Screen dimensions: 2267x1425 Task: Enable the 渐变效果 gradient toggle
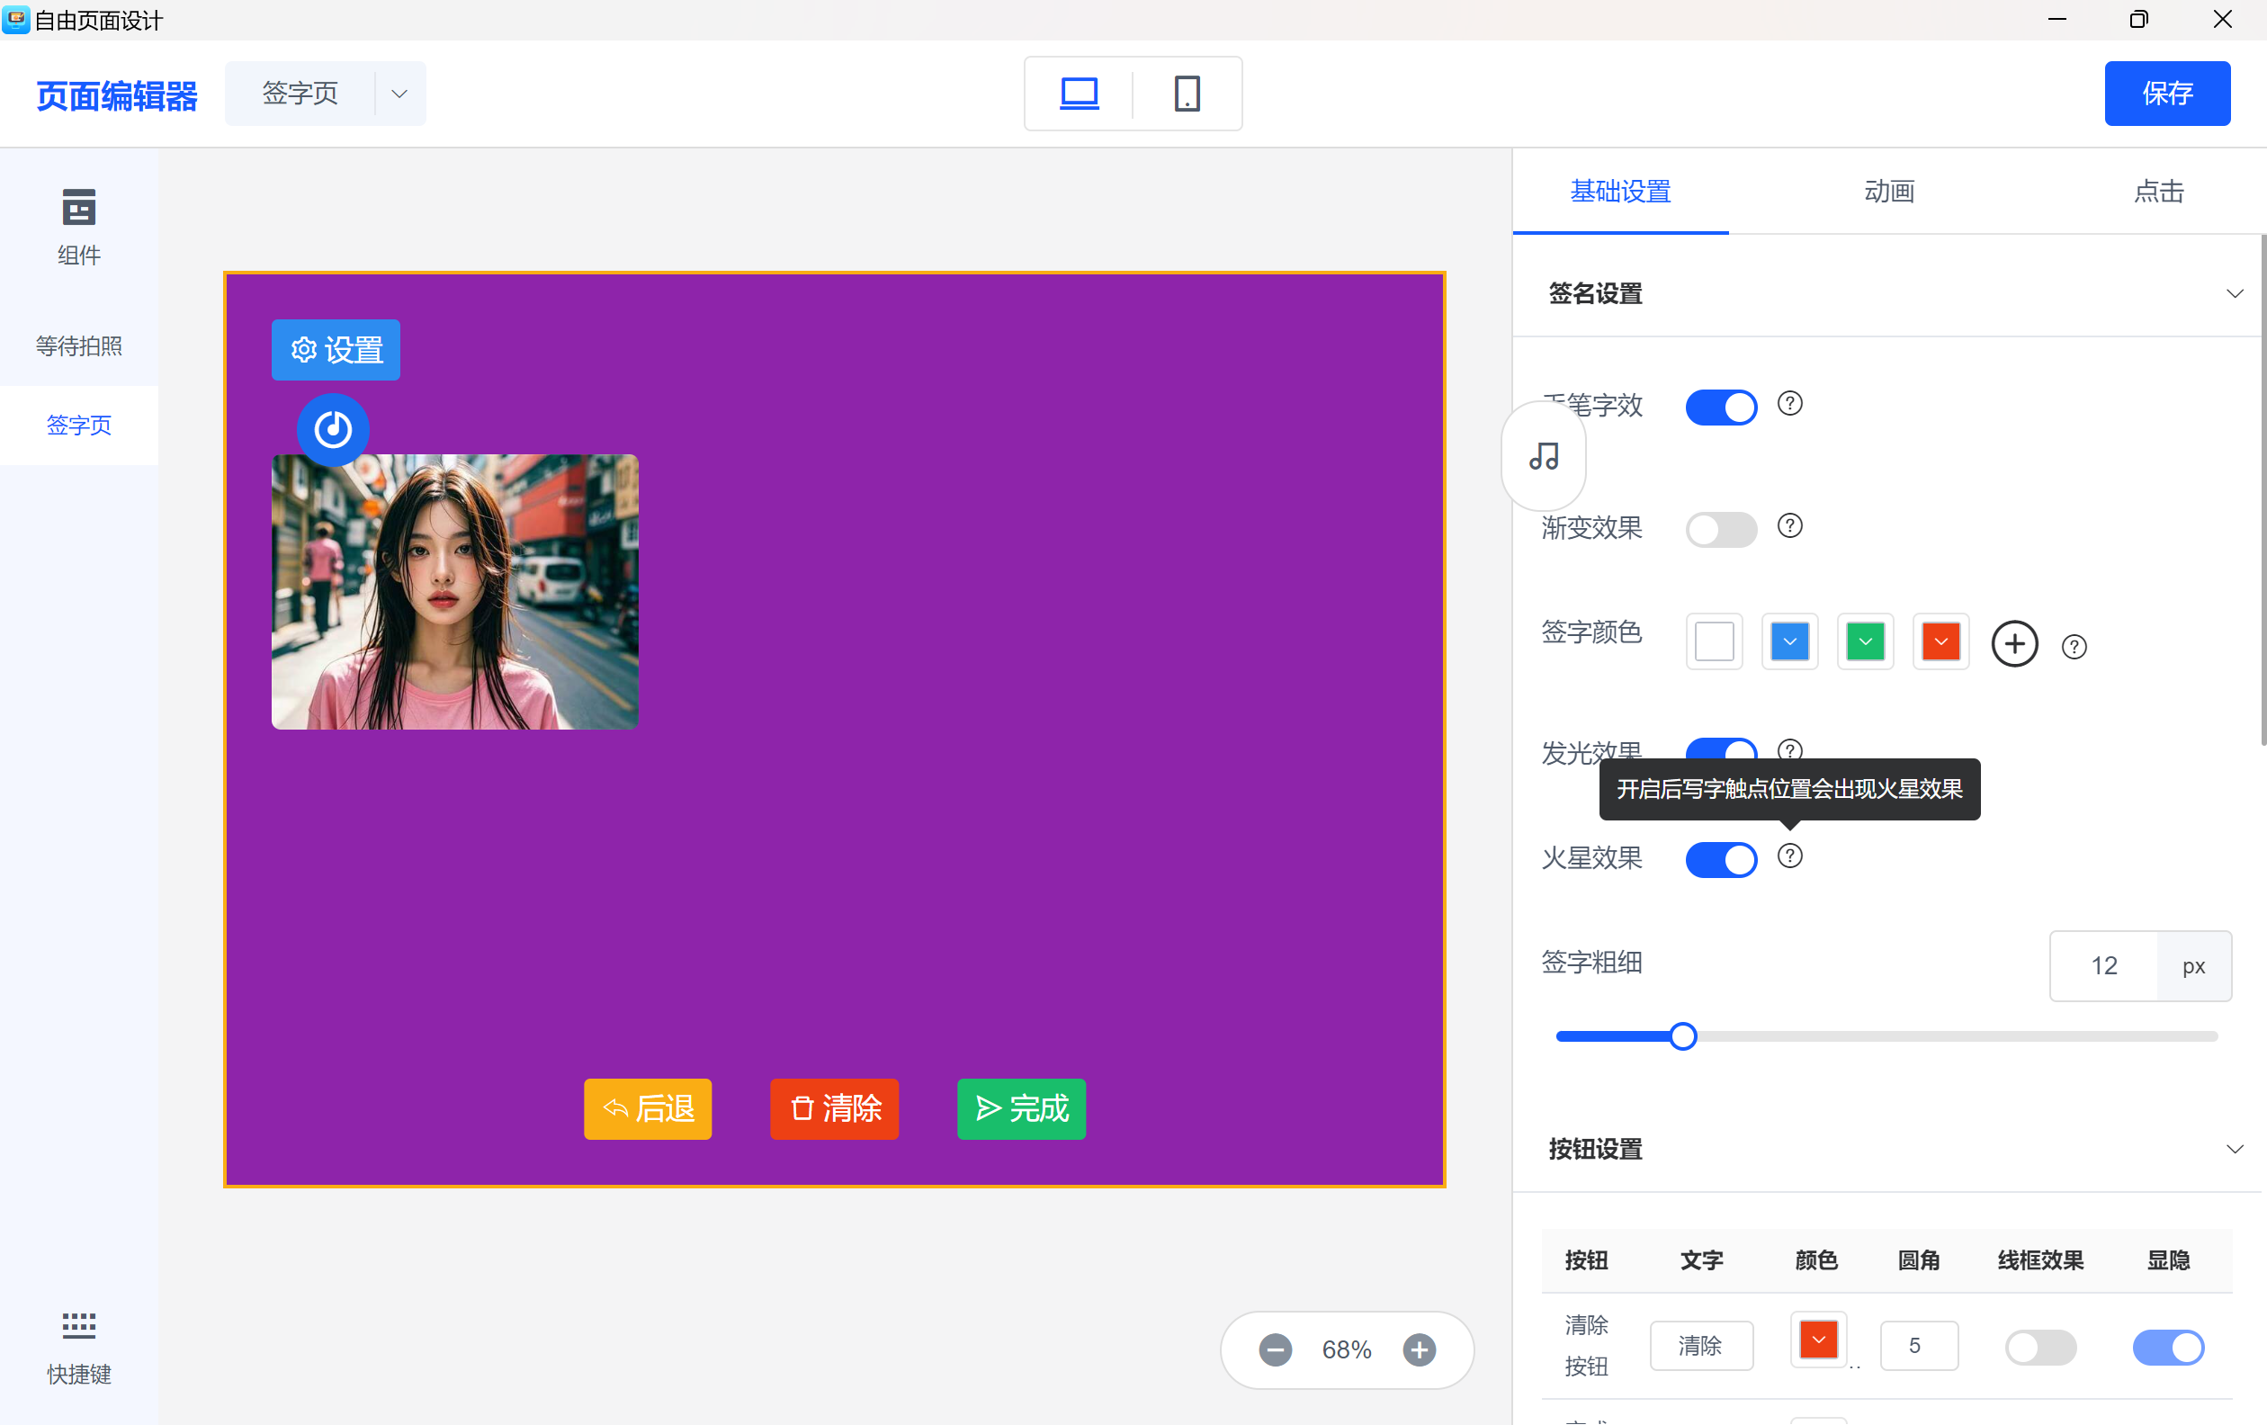tap(1721, 529)
